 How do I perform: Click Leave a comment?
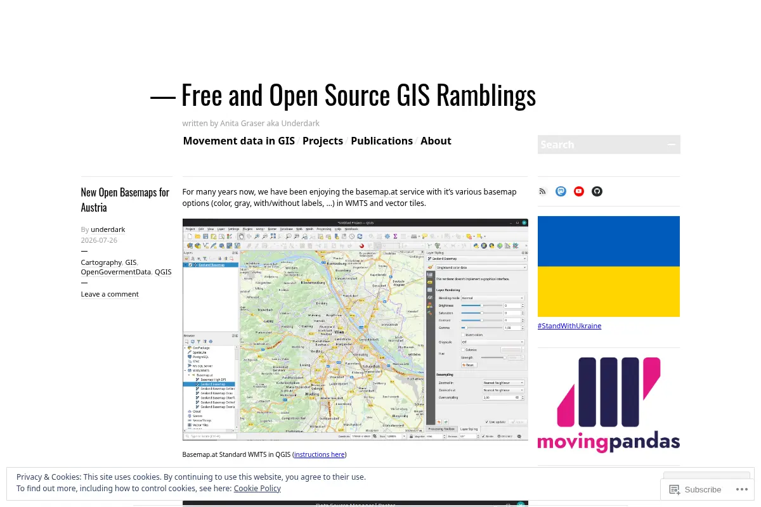click(x=110, y=294)
